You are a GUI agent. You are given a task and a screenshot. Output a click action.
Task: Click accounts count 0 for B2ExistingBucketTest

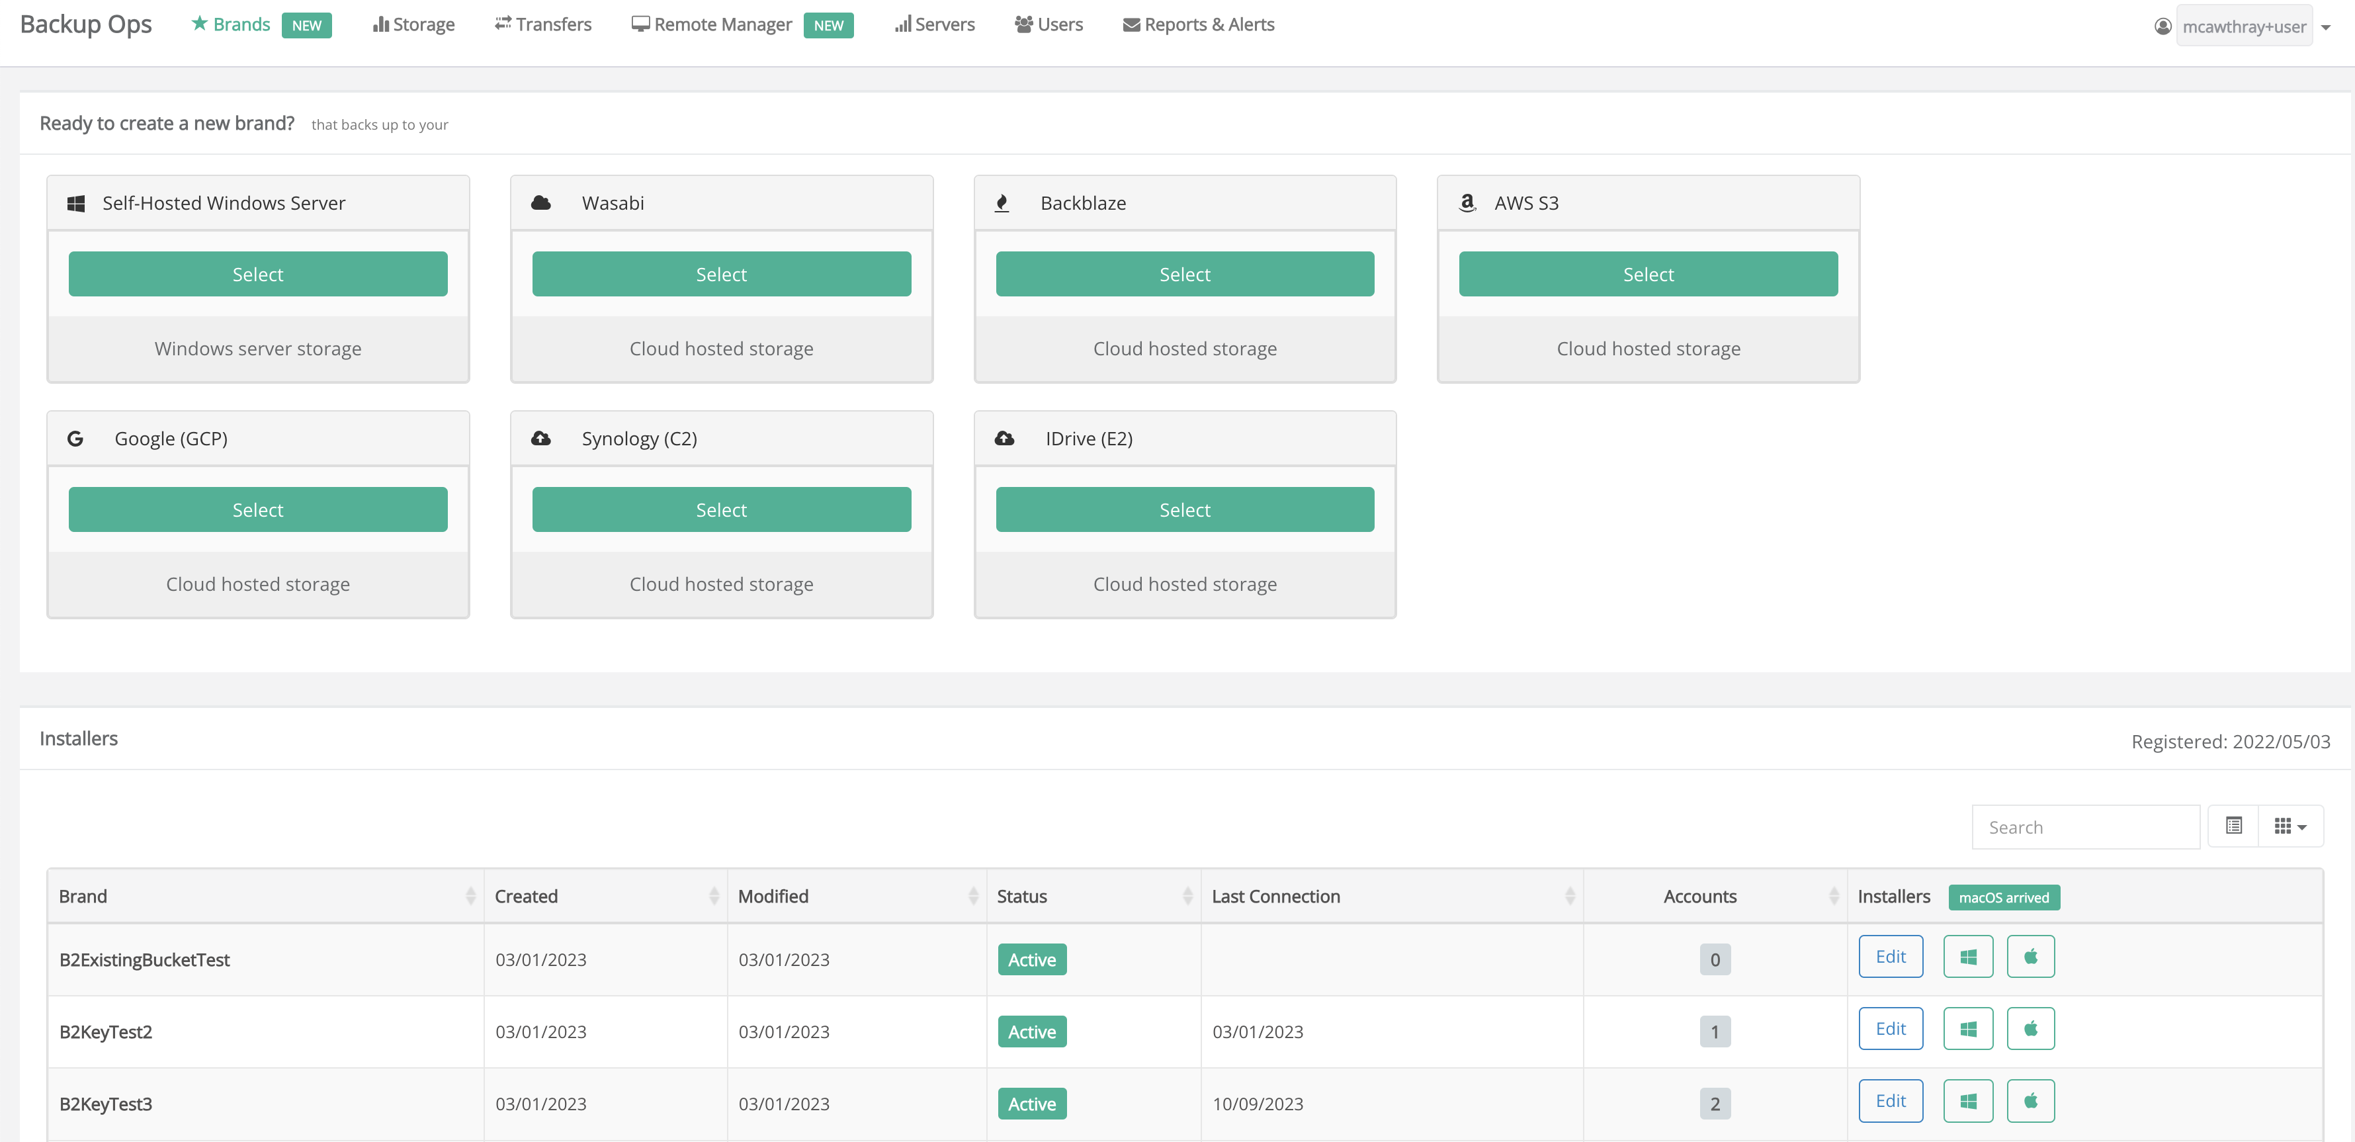pyautogui.click(x=1715, y=960)
